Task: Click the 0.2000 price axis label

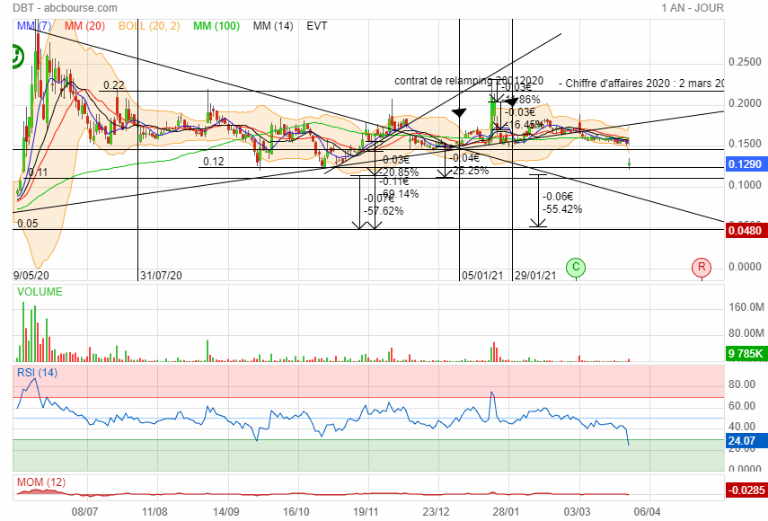Action: [x=745, y=103]
